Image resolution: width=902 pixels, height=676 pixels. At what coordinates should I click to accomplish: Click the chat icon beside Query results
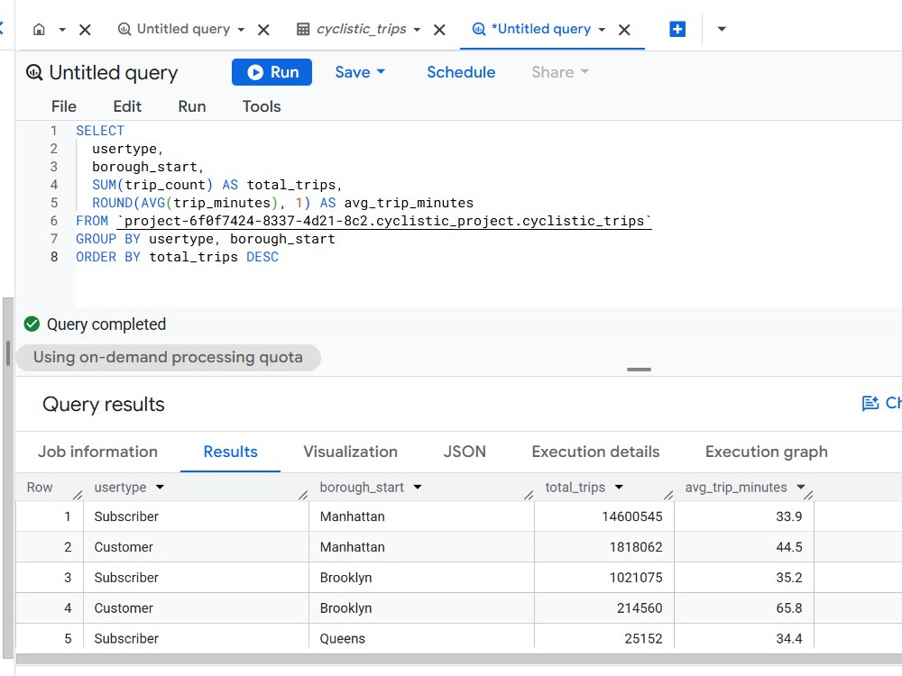pos(870,404)
